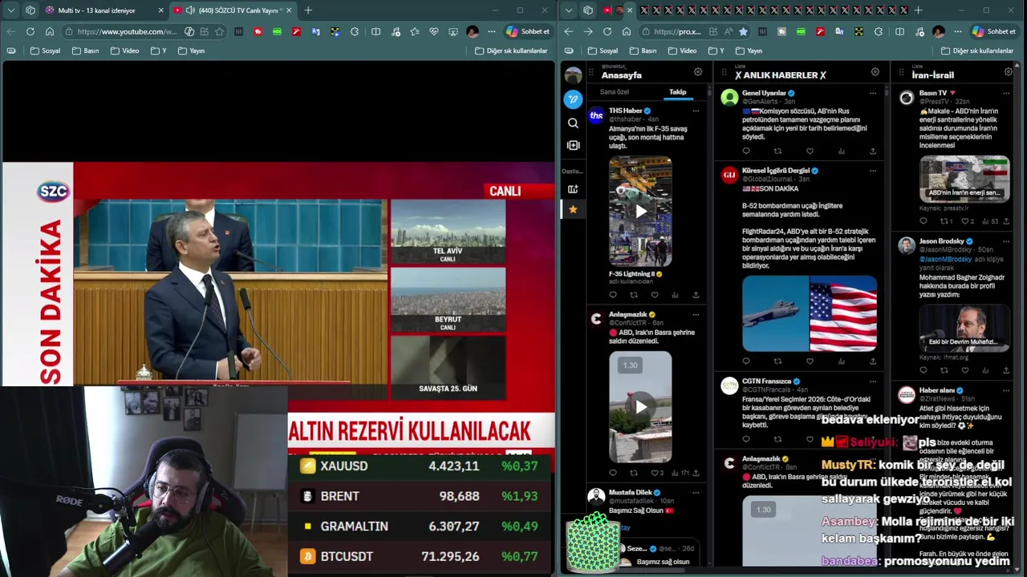The height and width of the screenshot is (577, 1027).
Task: Share the THS Haber F-35 post
Action: click(696, 295)
